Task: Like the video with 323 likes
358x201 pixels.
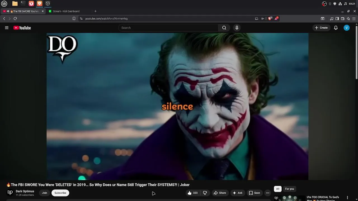Action: pyautogui.click(x=193, y=193)
